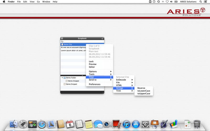Screen dimensions: 210x131
Task: Open Preferences from the context menu
Action: [94, 84]
